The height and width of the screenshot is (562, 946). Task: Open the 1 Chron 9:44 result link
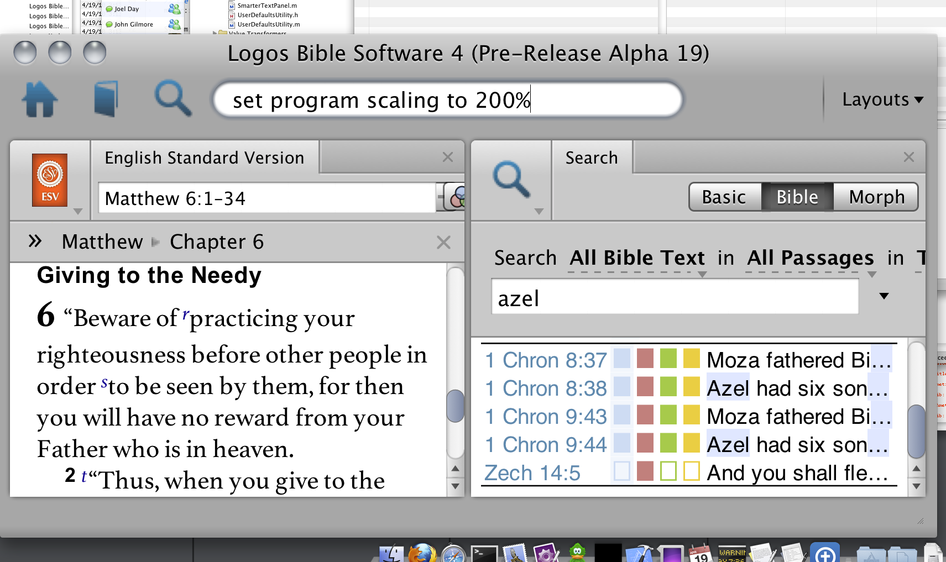click(546, 445)
